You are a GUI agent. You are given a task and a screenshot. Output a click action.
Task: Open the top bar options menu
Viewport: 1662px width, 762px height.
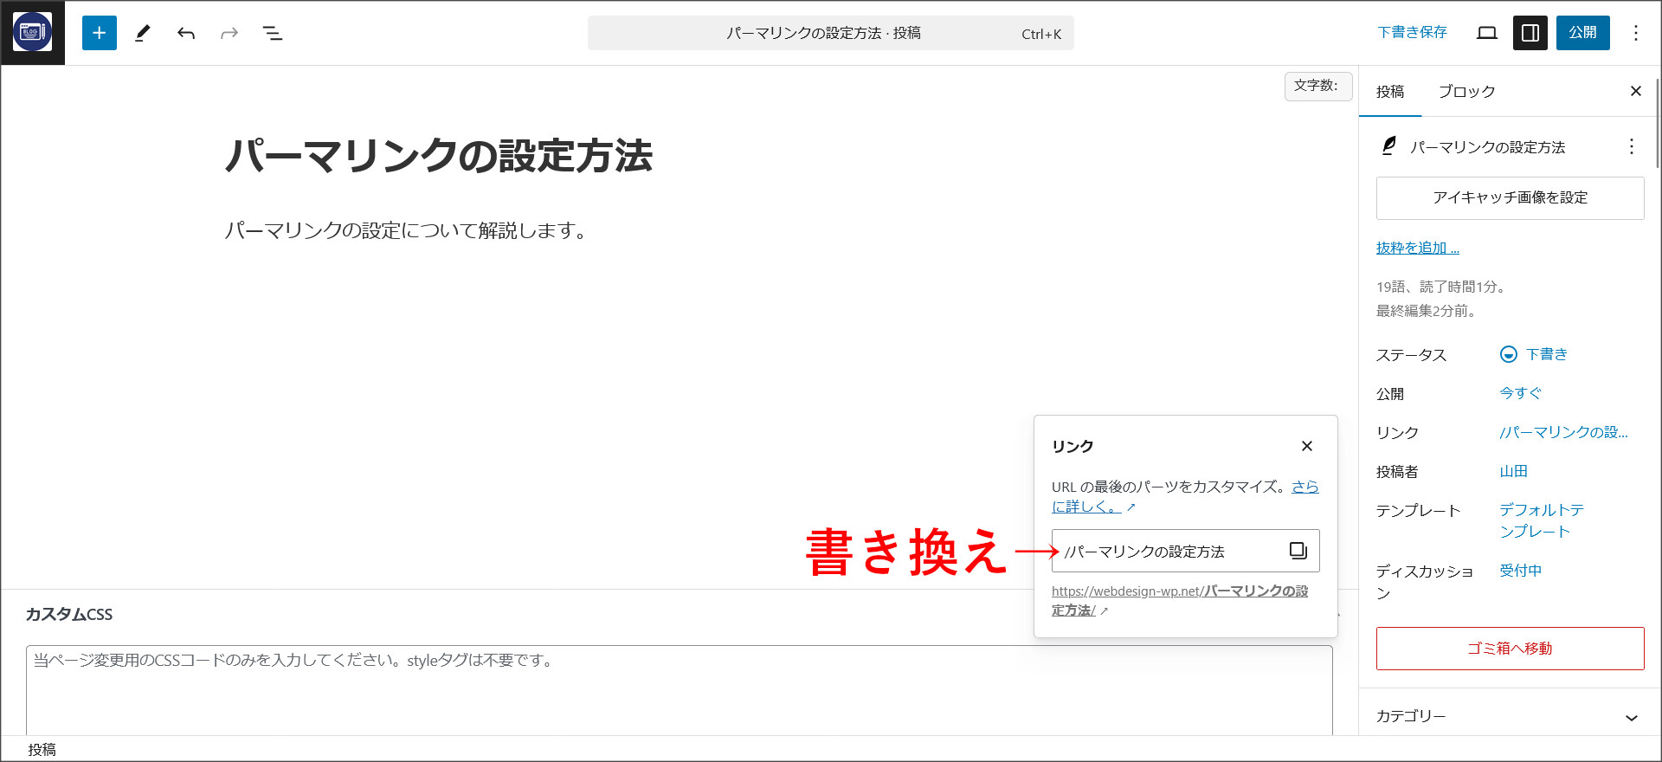(1636, 33)
